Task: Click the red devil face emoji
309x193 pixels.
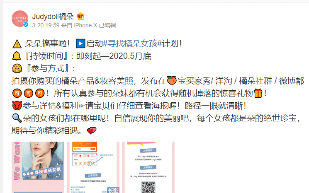Action: click(17, 106)
